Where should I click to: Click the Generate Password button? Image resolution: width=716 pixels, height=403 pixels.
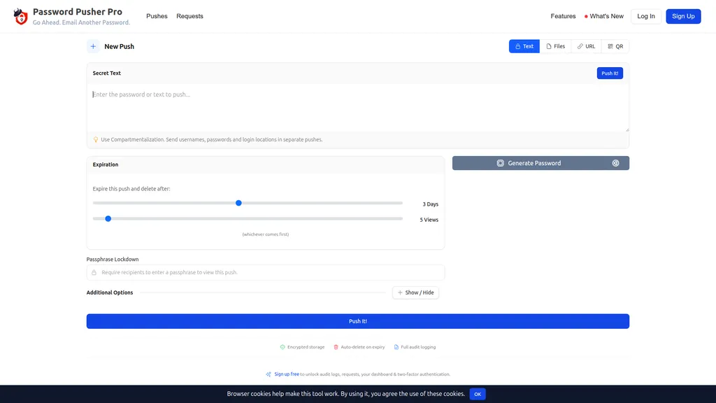tap(540, 163)
